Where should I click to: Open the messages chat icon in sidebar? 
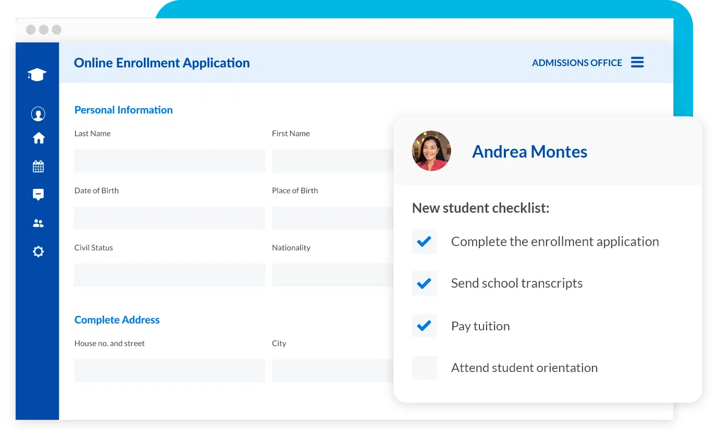click(38, 195)
